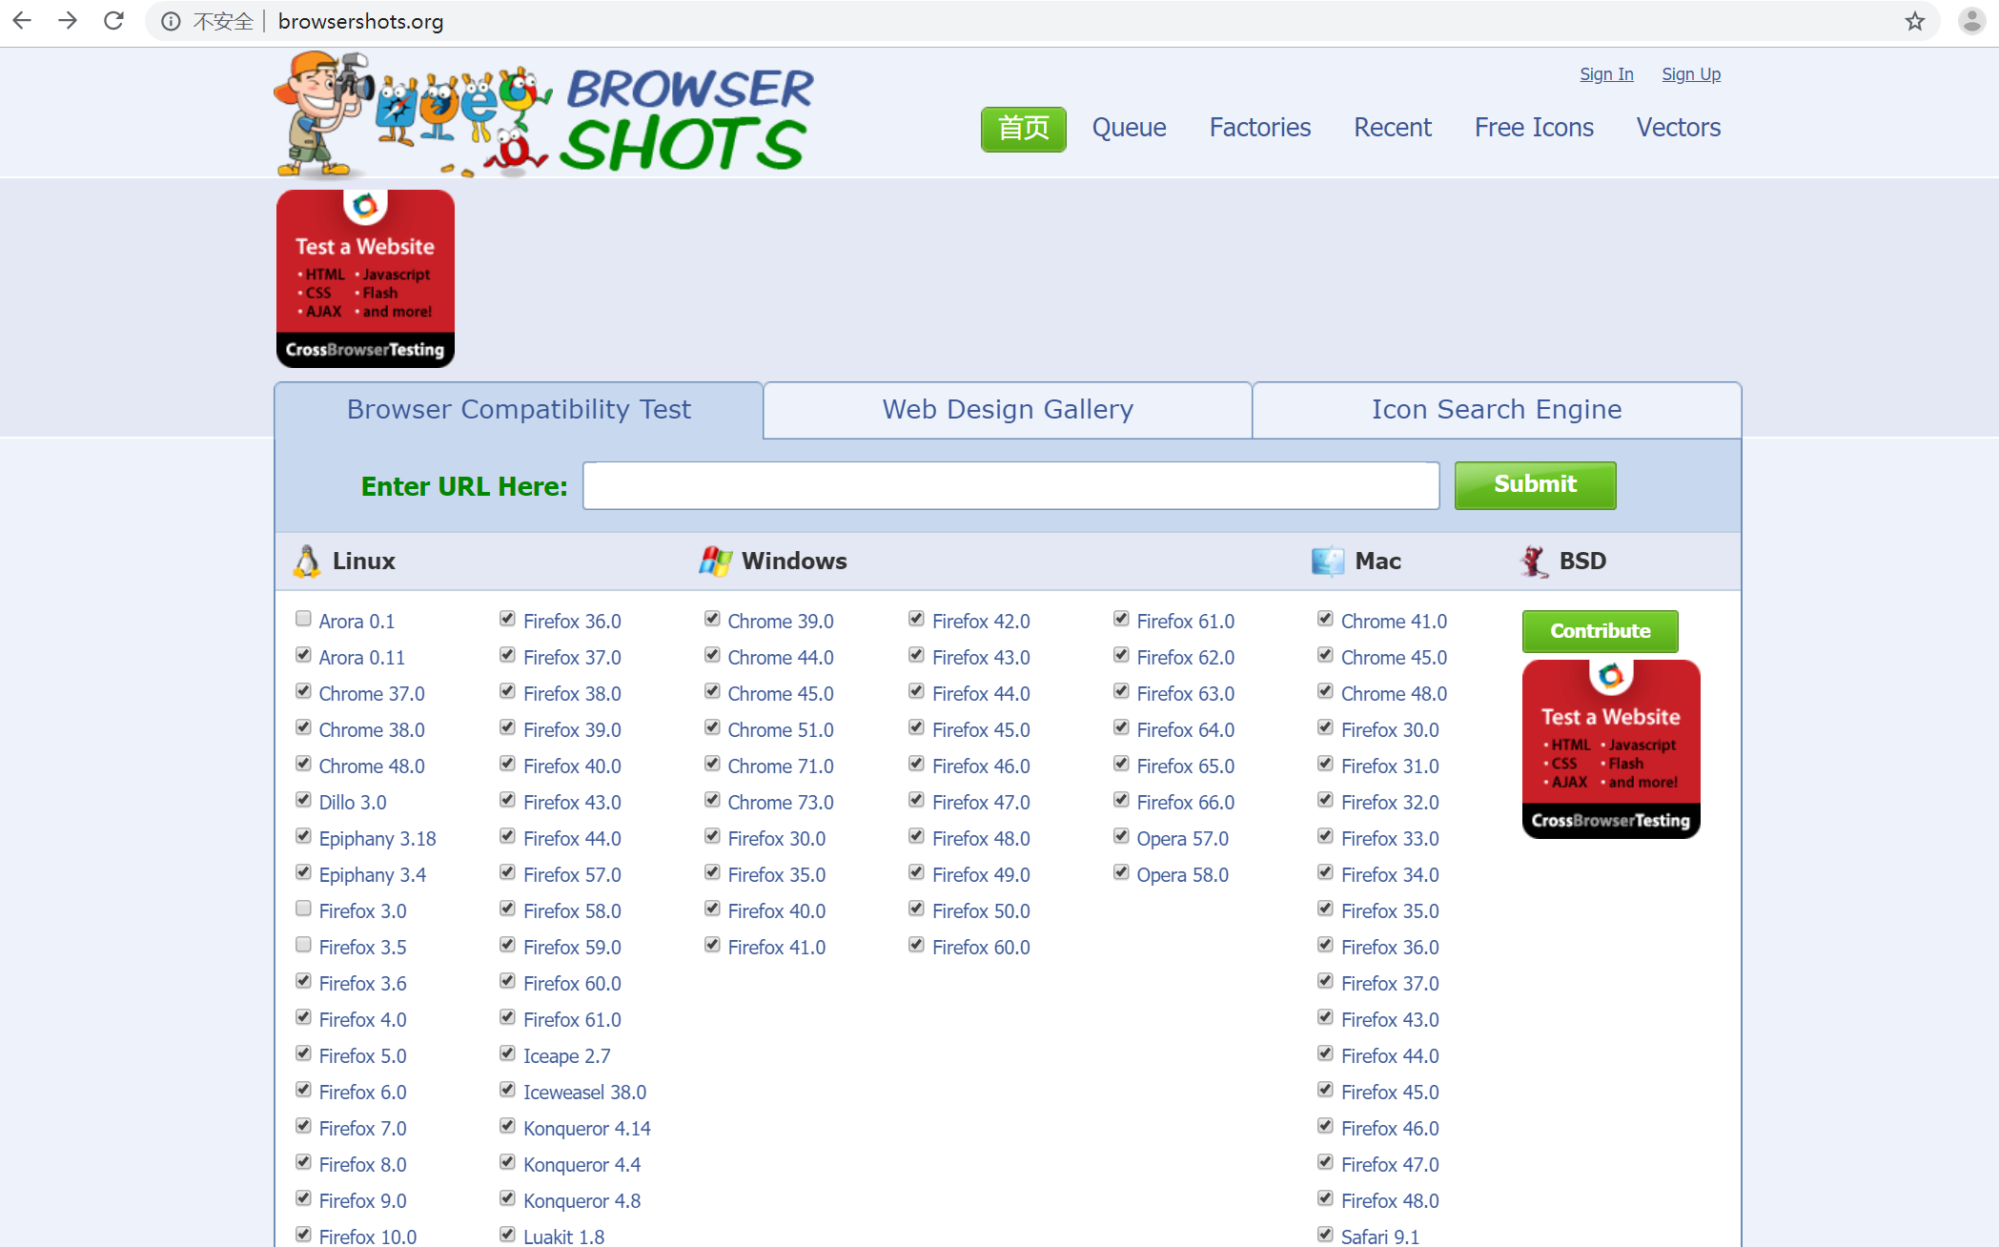Image resolution: width=1999 pixels, height=1247 pixels.
Task: Click the Linux penguin icon
Action: pyautogui.click(x=307, y=562)
